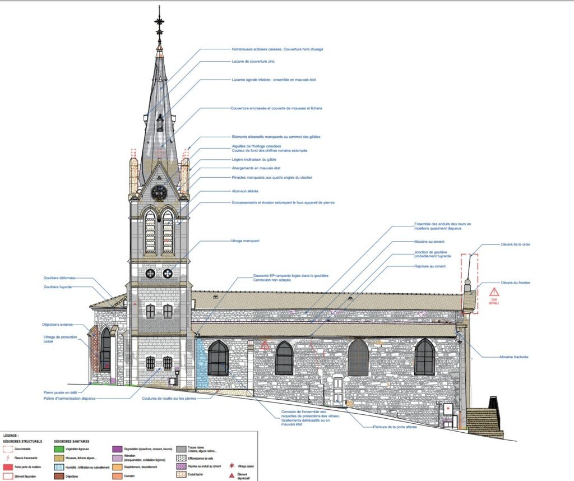The width and height of the screenshot is (574, 481).
Task: Click the dark purple Dégradation swatch
Action: 117,449
